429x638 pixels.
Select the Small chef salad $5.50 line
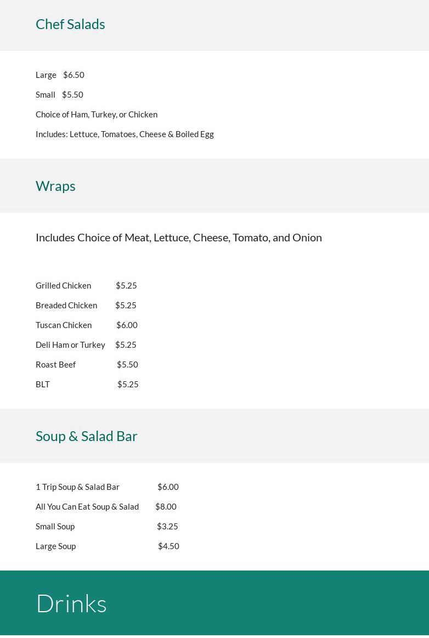59,94
